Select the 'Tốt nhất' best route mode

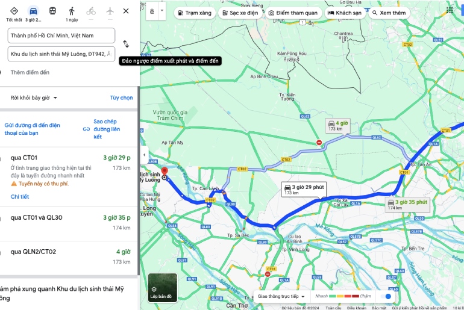(x=14, y=11)
